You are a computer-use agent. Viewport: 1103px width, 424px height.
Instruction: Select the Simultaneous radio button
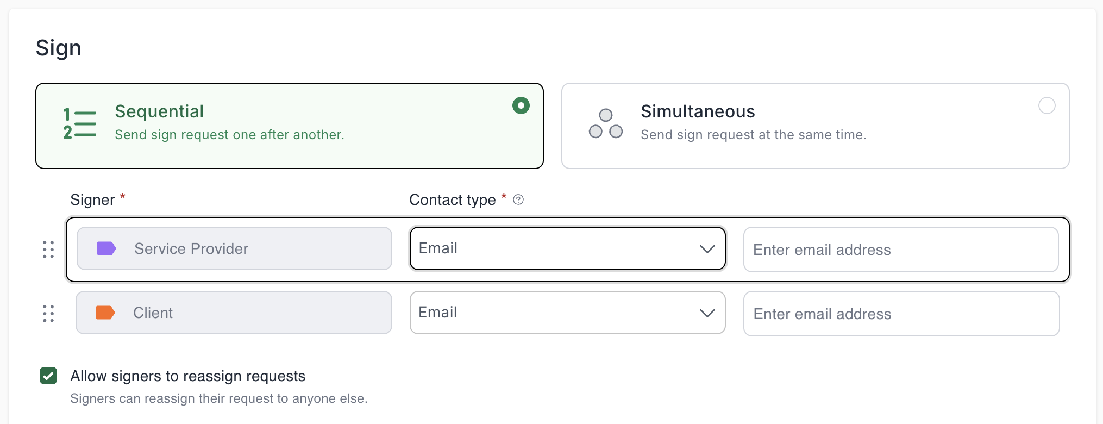pyautogui.click(x=1046, y=105)
